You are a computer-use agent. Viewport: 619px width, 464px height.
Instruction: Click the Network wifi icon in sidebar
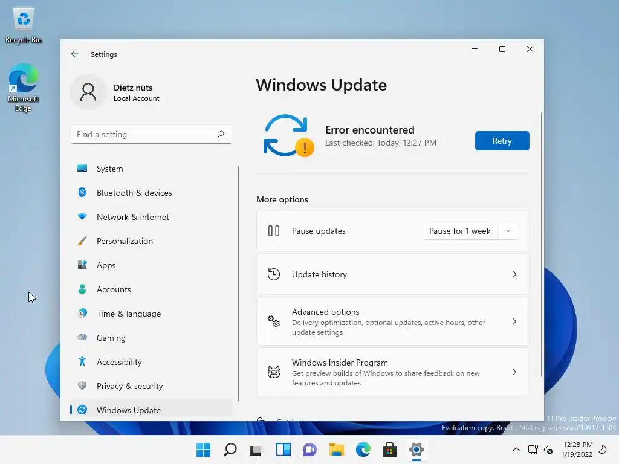(82, 217)
